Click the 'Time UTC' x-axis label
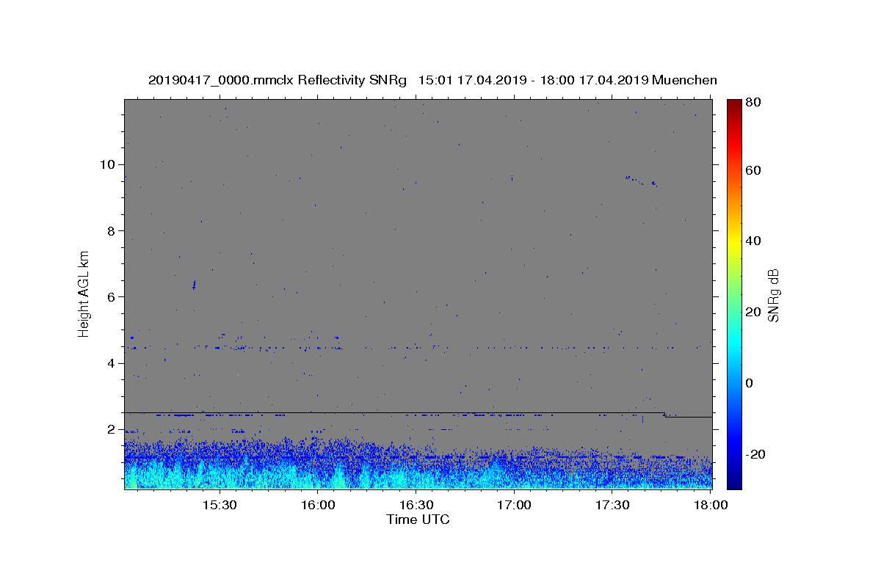 click(418, 519)
